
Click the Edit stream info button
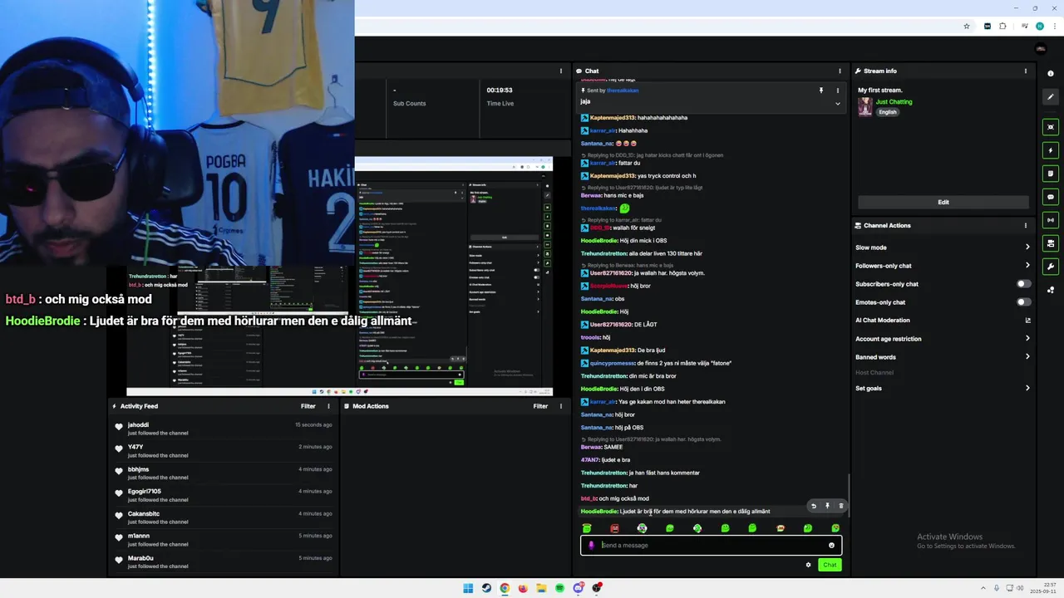pyautogui.click(x=943, y=202)
